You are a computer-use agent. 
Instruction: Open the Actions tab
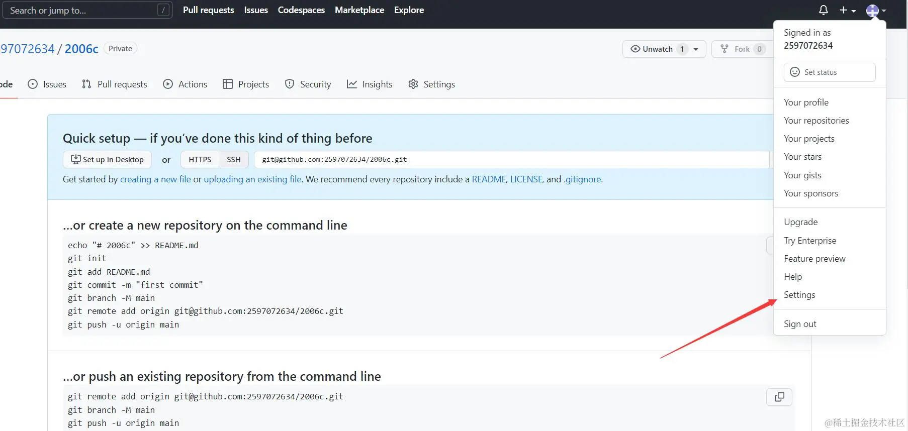(x=185, y=84)
